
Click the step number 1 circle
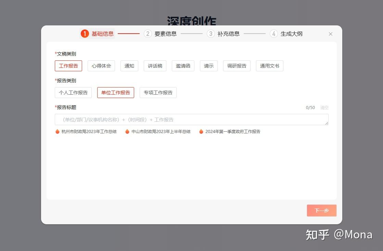(x=85, y=34)
